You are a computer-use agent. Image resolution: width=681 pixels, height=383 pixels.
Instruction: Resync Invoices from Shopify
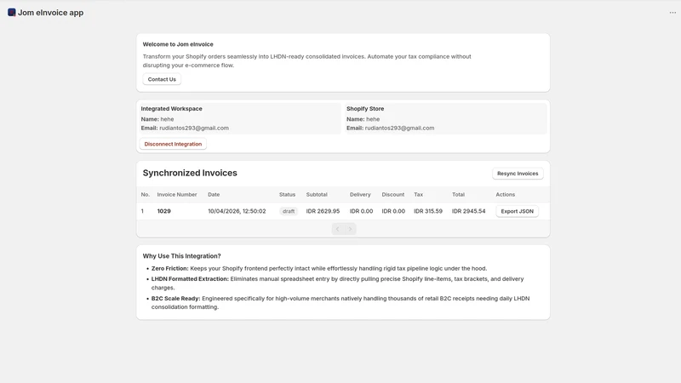518,174
